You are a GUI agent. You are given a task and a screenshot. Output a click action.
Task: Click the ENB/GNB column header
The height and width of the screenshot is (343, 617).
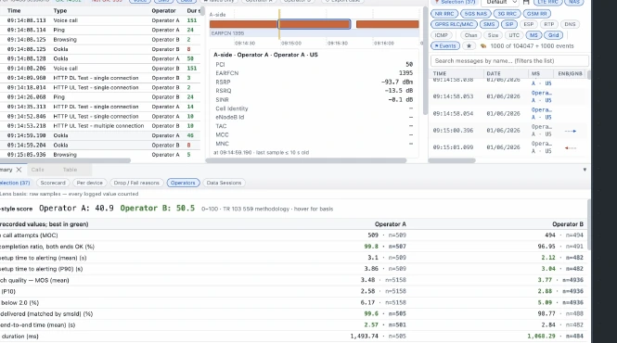pyautogui.click(x=570, y=73)
